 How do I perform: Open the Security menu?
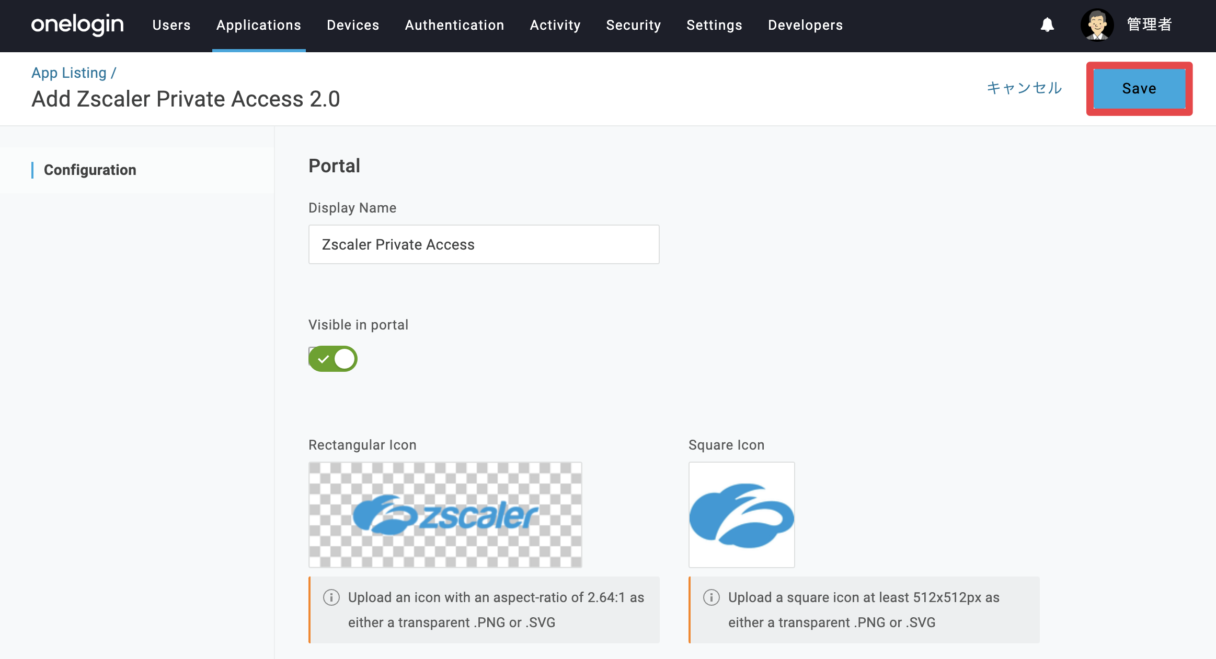634,25
